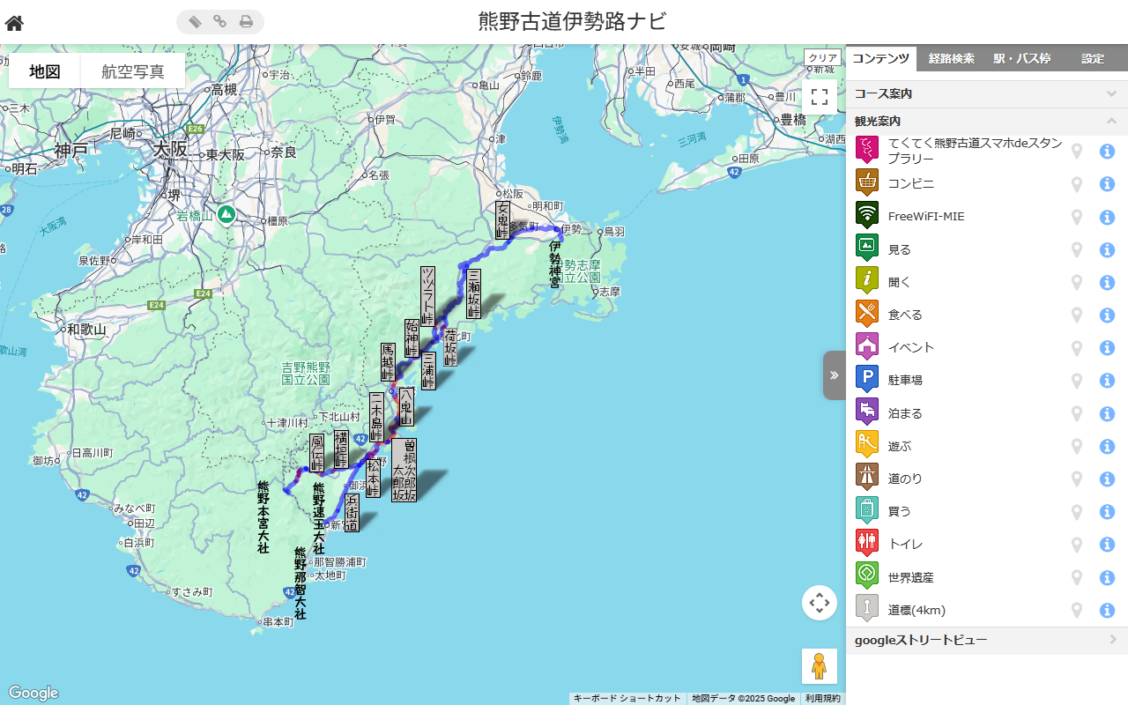Switch to the 設定 tab
Screen dimensions: 1128x705
pos(1093,58)
